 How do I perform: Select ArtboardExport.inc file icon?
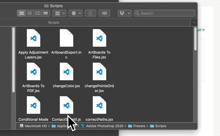coord(67,38)
